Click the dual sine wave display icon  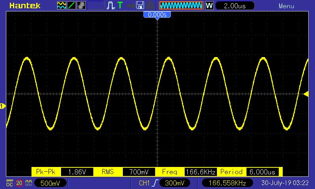[61, 6]
